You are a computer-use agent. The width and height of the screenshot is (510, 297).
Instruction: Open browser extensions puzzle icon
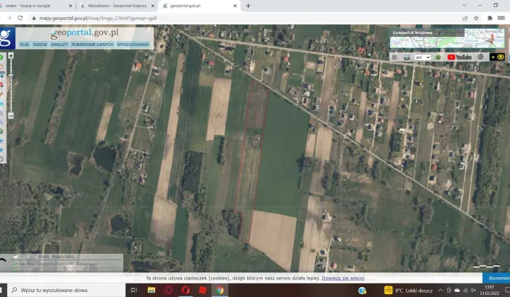[490, 18]
